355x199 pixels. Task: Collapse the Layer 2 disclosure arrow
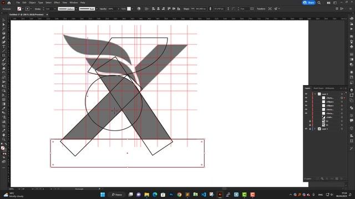315,94
